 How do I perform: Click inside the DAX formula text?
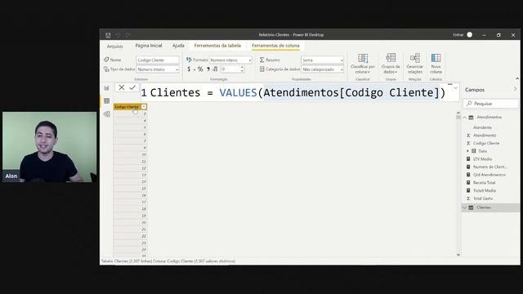pos(297,92)
